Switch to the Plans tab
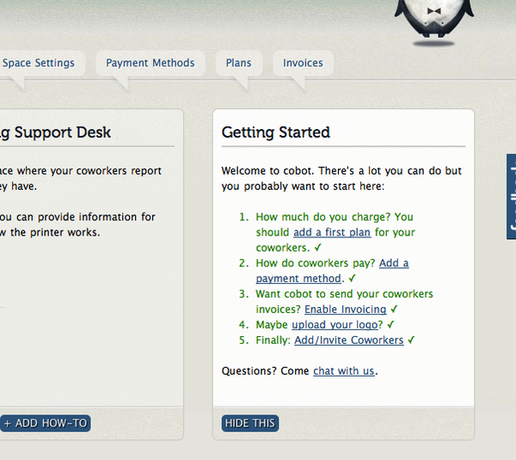516x460 pixels. pyautogui.click(x=238, y=63)
